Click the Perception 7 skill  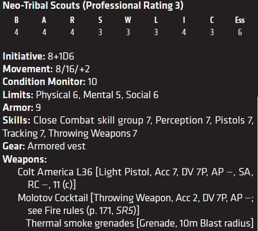point(183,121)
